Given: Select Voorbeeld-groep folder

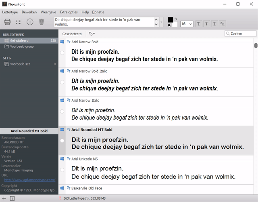Looking at the screenshot, I should tap(29, 46).
